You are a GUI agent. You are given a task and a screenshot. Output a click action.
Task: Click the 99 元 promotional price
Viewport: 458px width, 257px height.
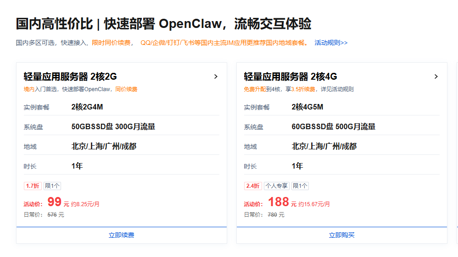click(x=55, y=202)
